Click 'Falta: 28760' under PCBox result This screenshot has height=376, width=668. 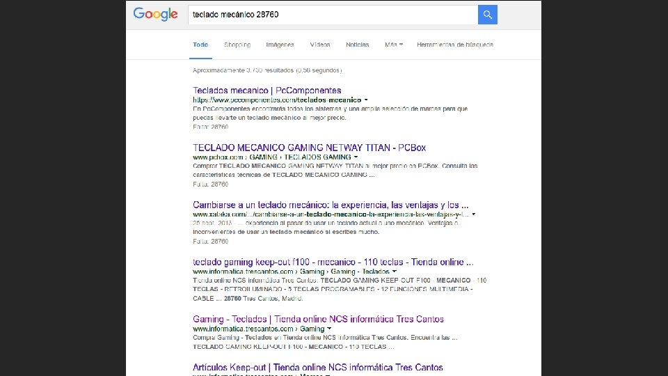(210, 184)
